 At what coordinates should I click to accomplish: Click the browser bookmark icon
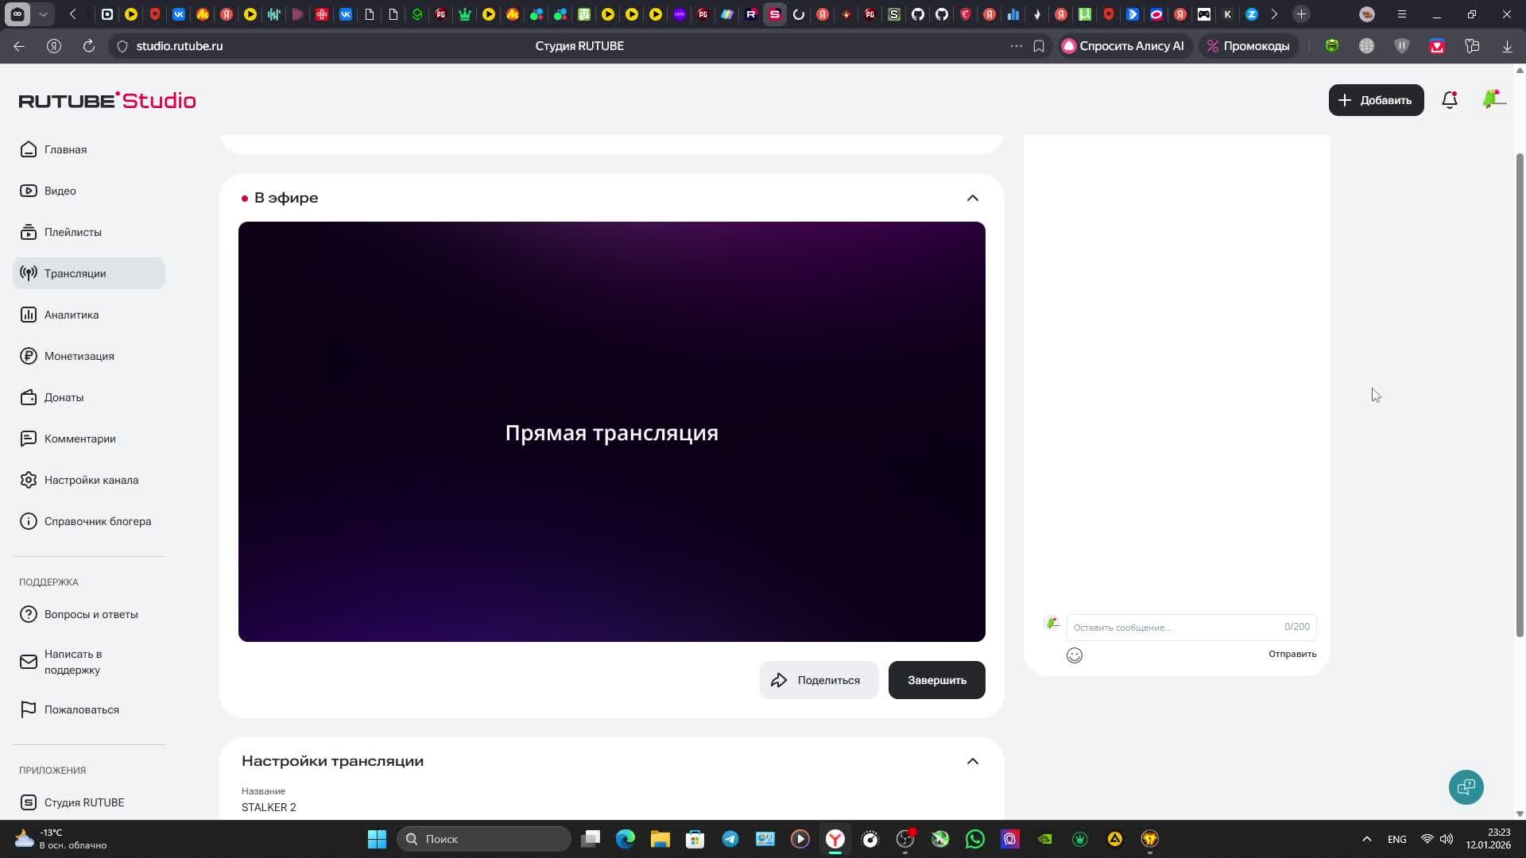pyautogui.click(x=1038, y=46)
